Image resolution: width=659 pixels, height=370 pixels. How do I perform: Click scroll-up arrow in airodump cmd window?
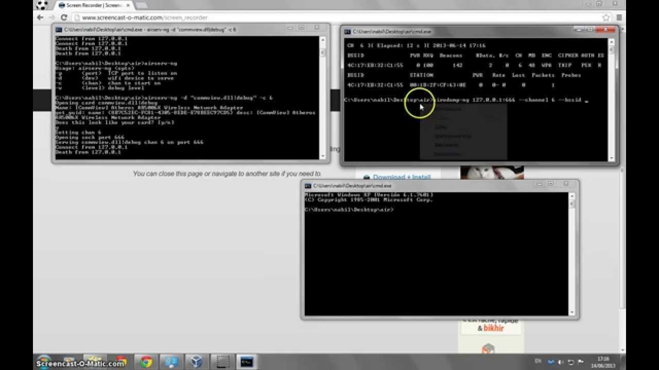pyautogui.click(x=612, y=42)
